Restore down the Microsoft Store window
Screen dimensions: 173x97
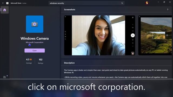164,2
